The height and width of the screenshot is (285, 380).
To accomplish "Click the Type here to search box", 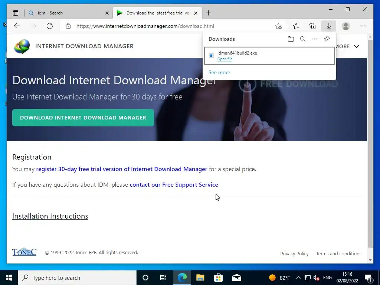I will [77, 278].
